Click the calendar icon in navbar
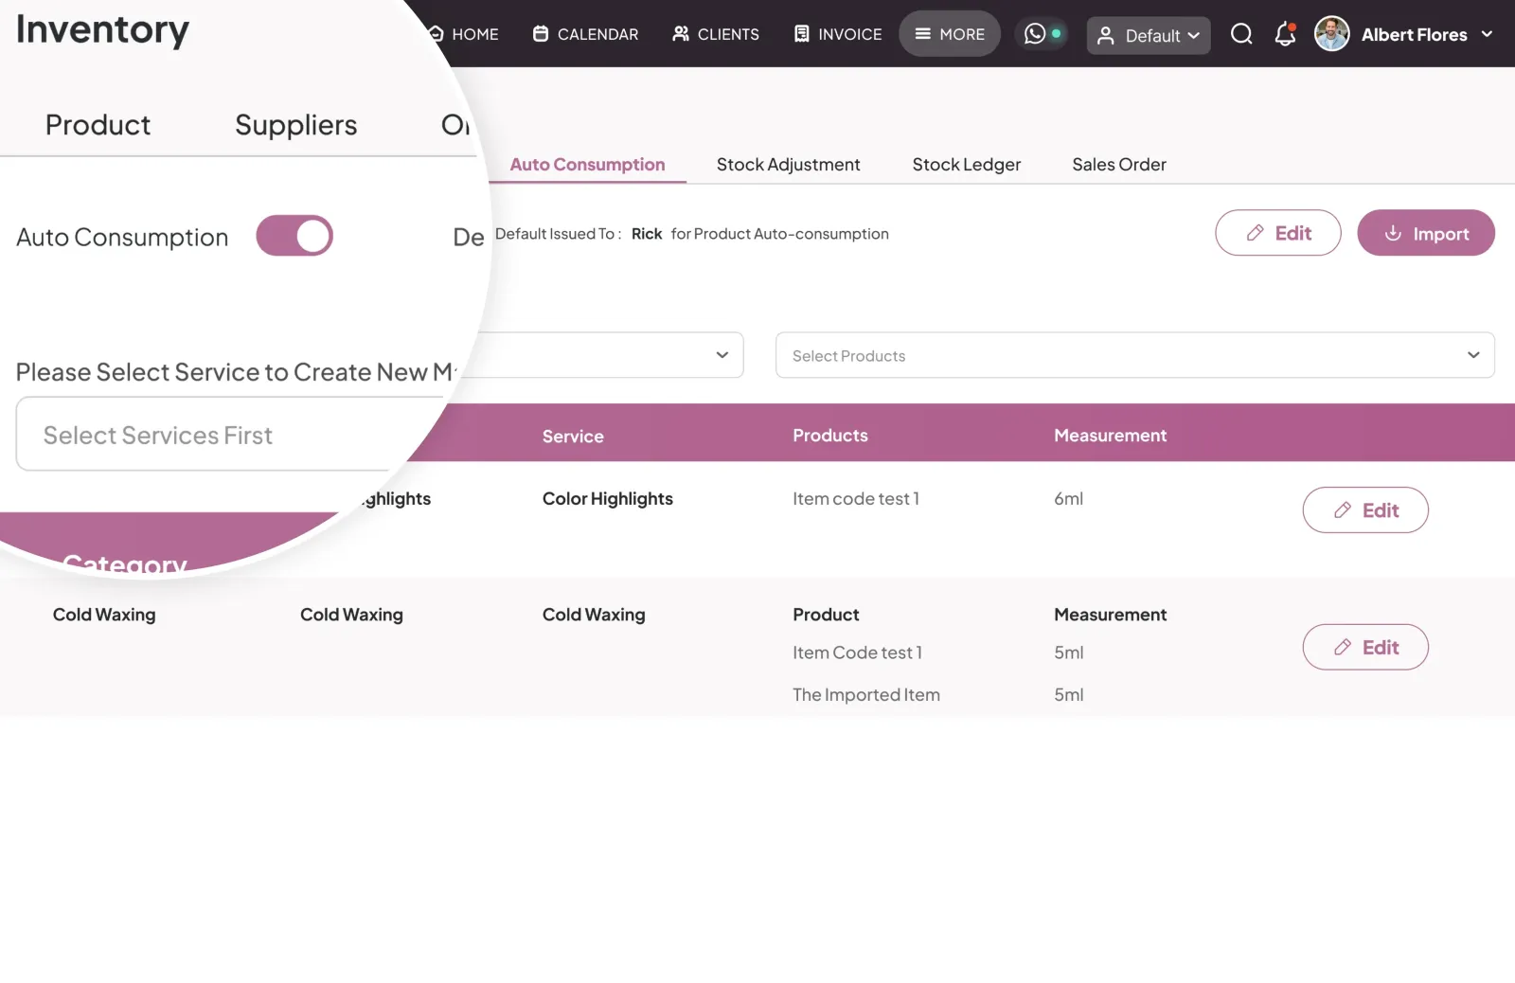The height and width of the screenshot is (983, 1515). coord(541,34)
